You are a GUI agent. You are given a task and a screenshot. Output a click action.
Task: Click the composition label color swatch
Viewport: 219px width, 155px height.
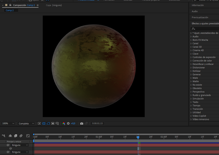[x=6, y=5]
